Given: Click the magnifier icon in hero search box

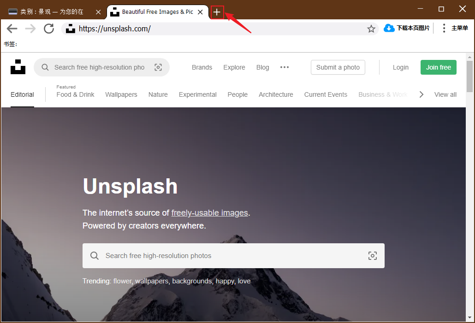Looking at the screenshot, I should point(95,256).
